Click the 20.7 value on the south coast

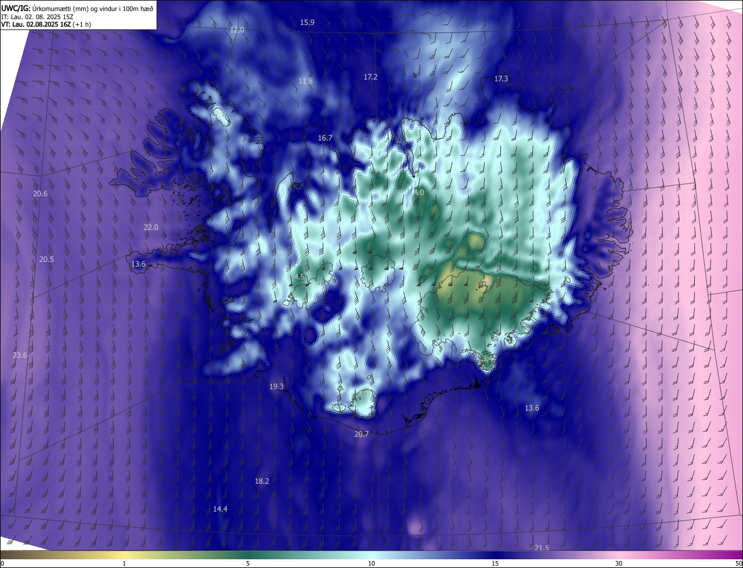[361, 434]
